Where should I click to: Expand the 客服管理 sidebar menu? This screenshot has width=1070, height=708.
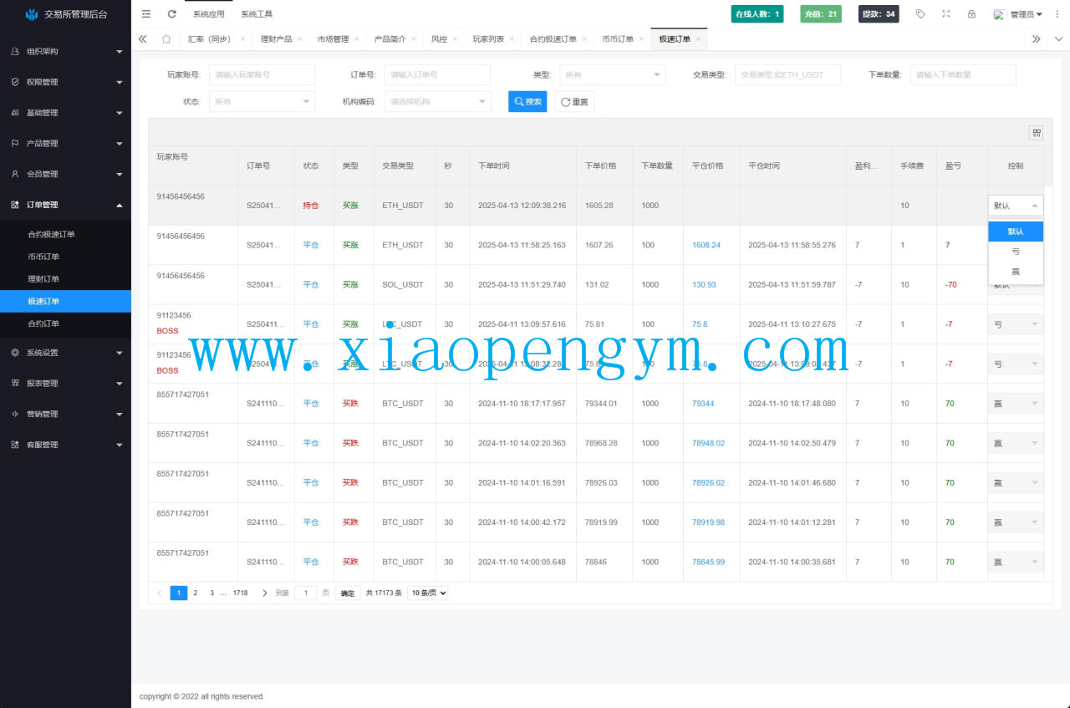[65, 445]
